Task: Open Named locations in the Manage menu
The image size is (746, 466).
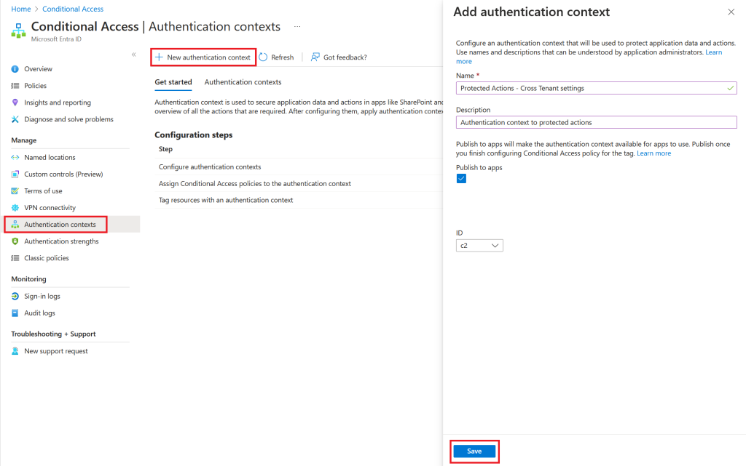Action: (x=50, y=158)
